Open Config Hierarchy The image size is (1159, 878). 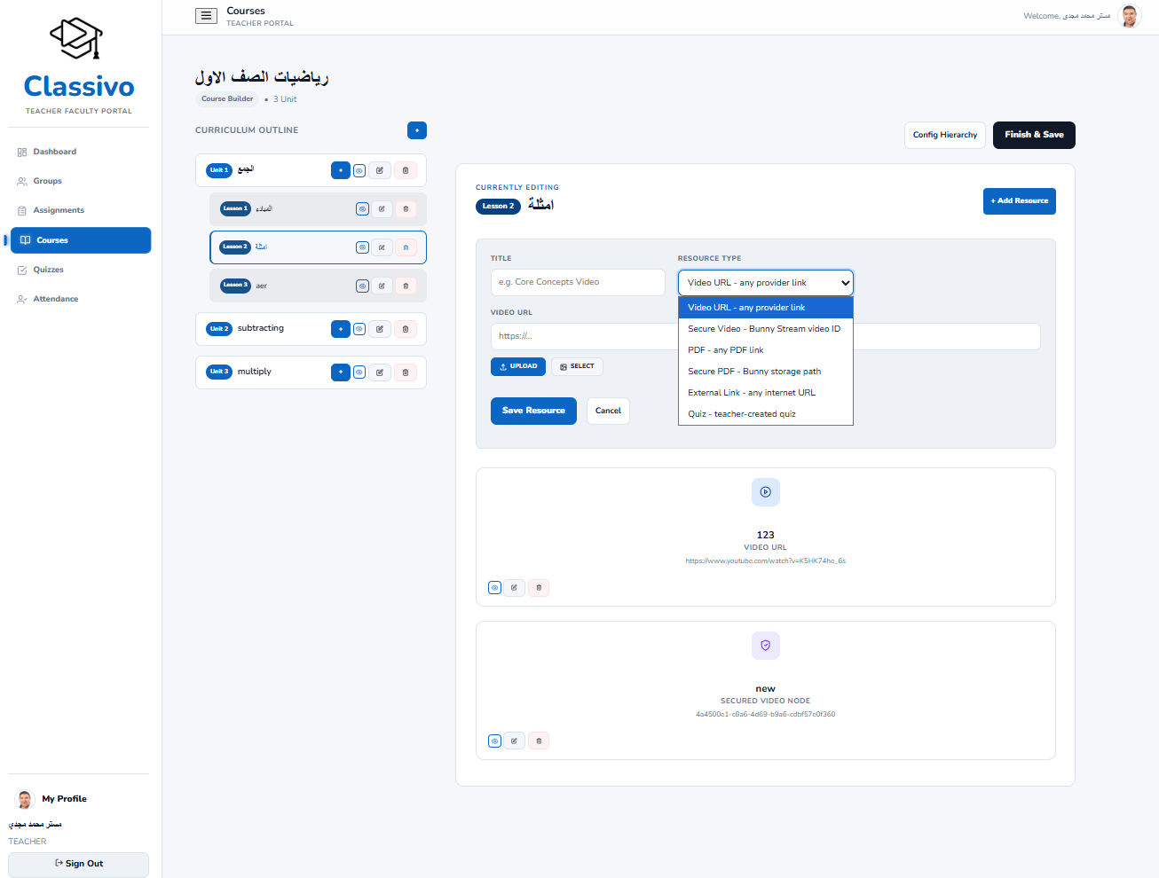[945, 135]
